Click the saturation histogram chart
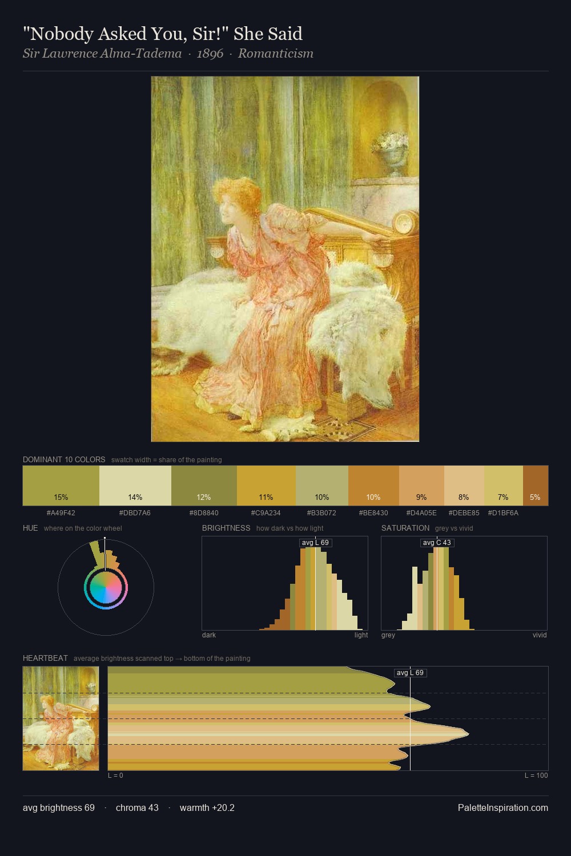571x856 pixels. [464, 583]
